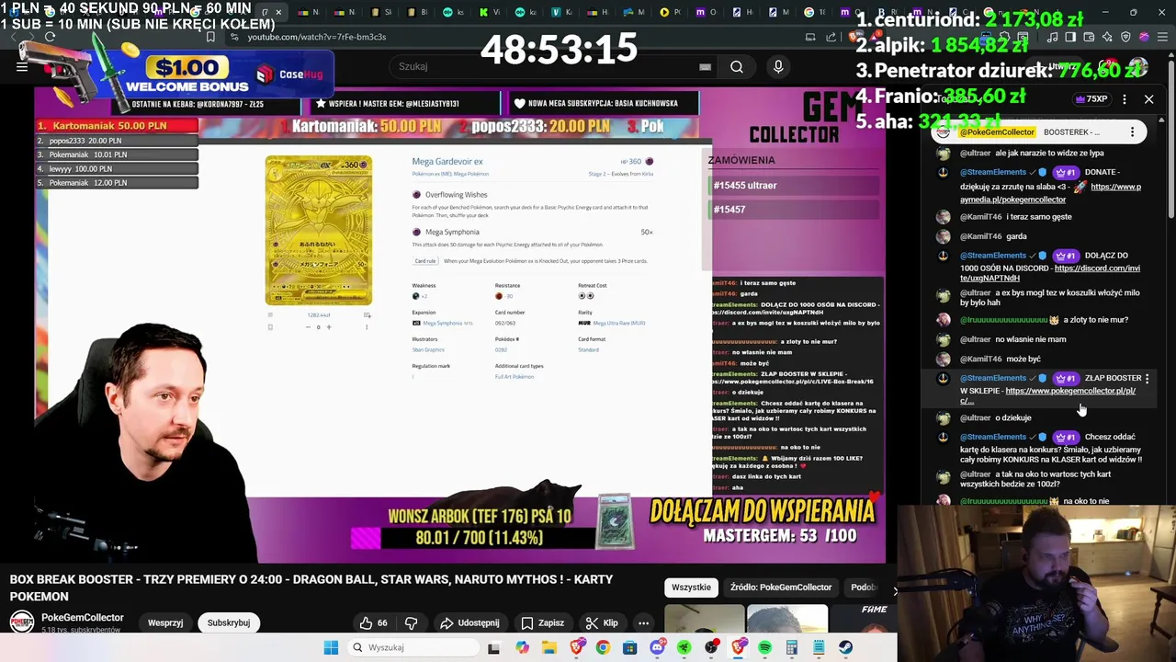Open Steam from the taskbar

coord(845,647)
